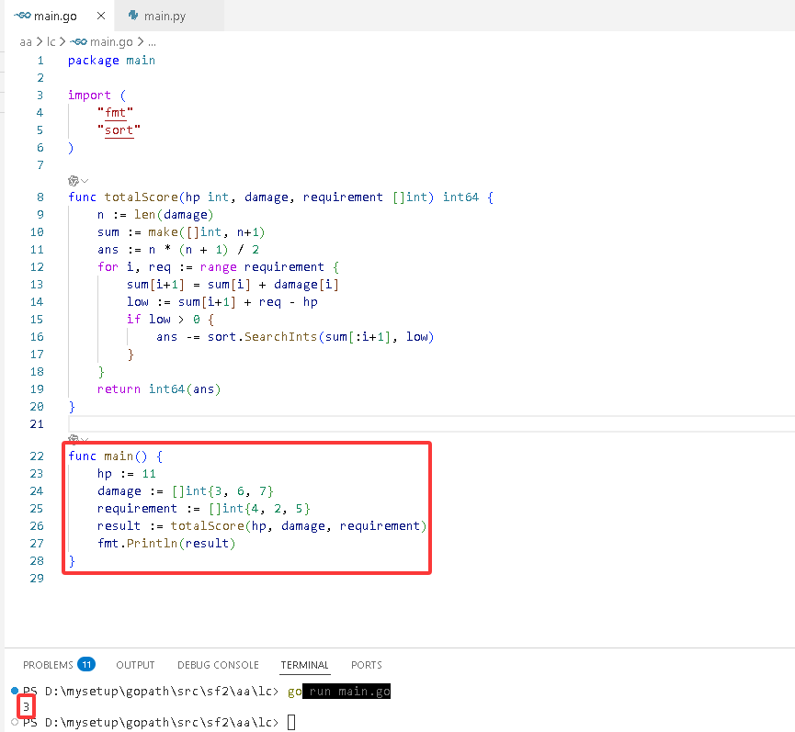Click 'func main()' declaration on line 22

108,456
